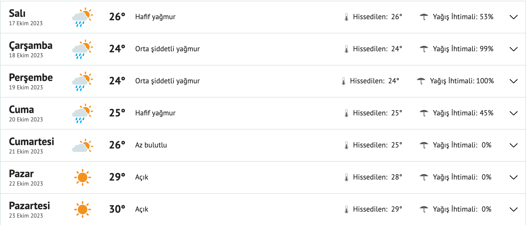Click the thermometer icon on the Cuma row
Screen dimensions: 526x225
pos(346,113)
